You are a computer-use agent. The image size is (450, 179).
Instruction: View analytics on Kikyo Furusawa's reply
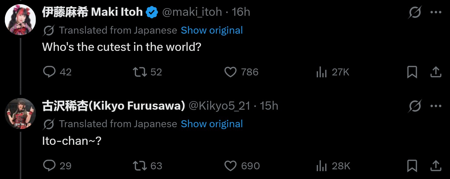click(321, 166)
